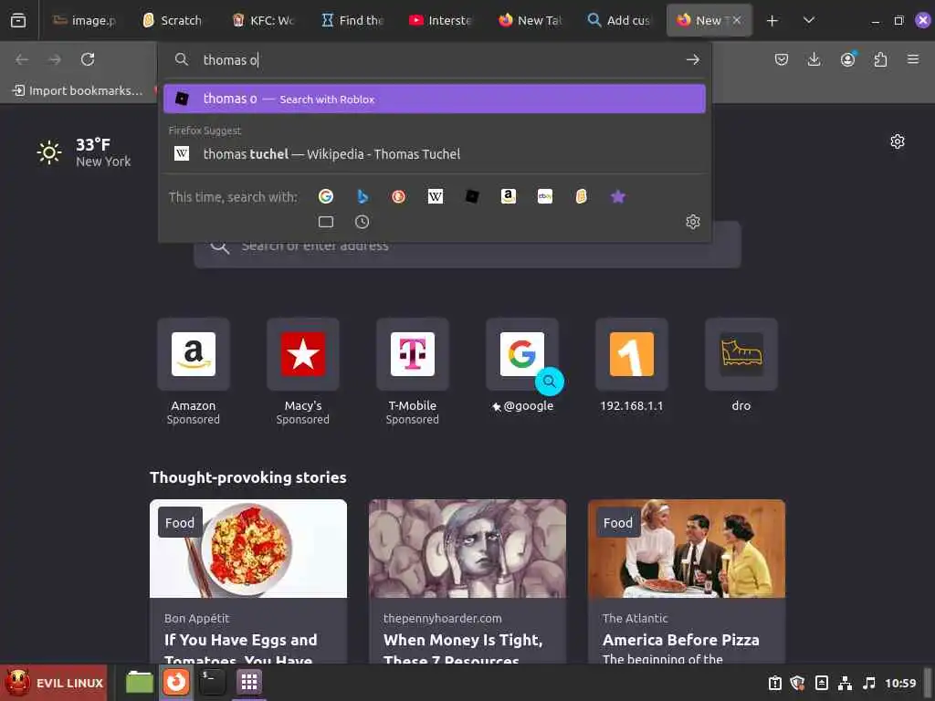
Task: Click the cyan search badge on Google tile
Action: pyautogui.click(x=549, y=382)
